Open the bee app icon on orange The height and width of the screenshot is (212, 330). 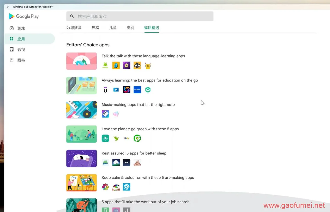137,65
